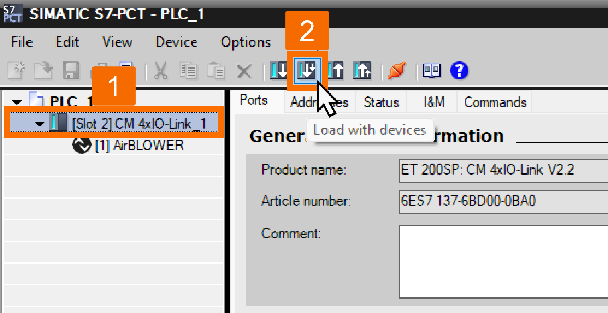Click the S7-PCT application logo in title bar
Viewport: 608px width, 313px height.
click(12, 14)
